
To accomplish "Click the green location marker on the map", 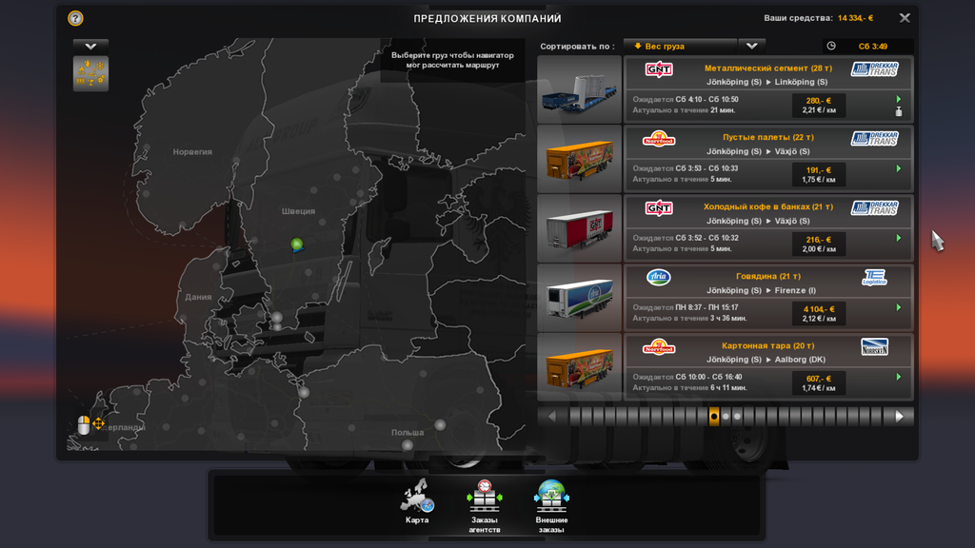I will click(296, 245).
